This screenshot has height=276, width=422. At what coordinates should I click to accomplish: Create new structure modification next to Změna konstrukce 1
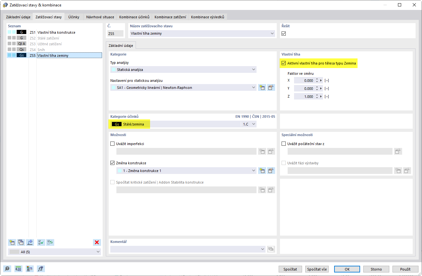click(x=262, y=171)
